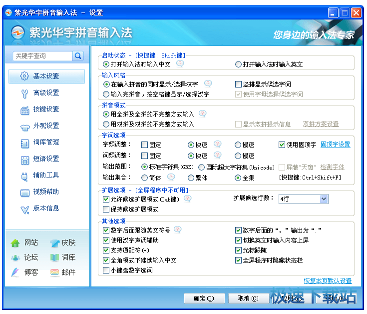
Task: Click the shirt icon for 外观设置
Action: click(25, 127)
